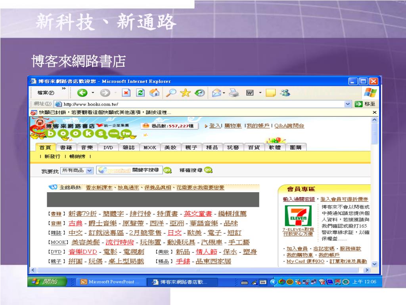The image size is (406, 305).
Task: Select the 百貨 tab
Action: 254,147
